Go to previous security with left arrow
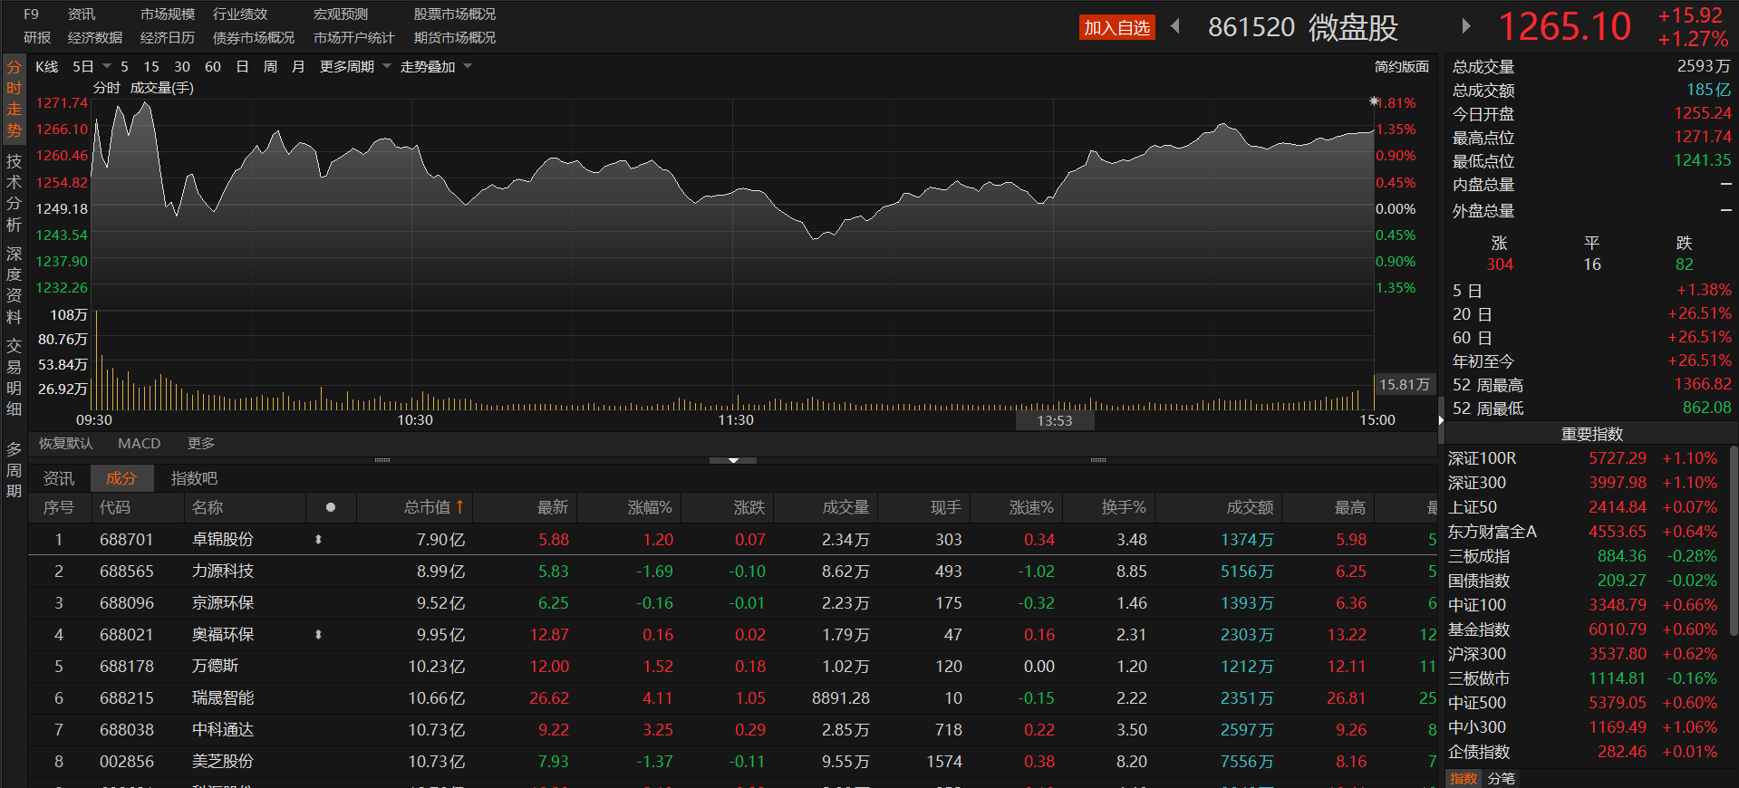 tap(1175, 26)
